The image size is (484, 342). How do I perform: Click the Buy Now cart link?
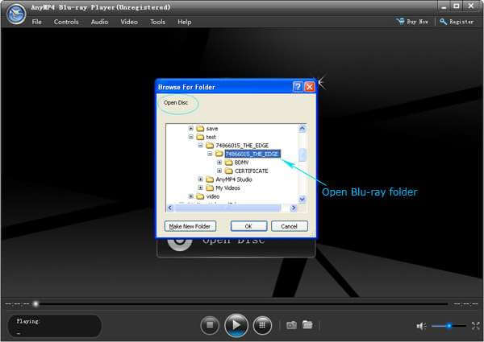(412, 22)
